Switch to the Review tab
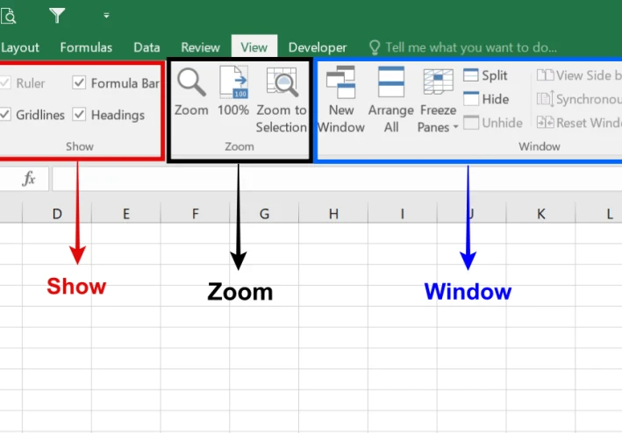The height and width of the screenshot is (433, 622). click(200, 47)
